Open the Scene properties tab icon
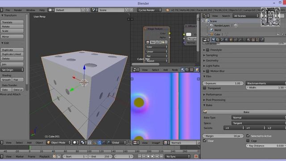The width and height of the screenshot is (286, 161). point(222,40)
